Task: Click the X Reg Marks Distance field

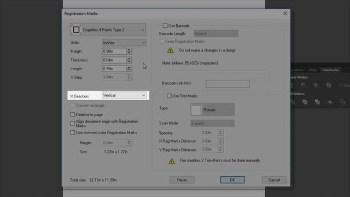Action: point(209,141)
